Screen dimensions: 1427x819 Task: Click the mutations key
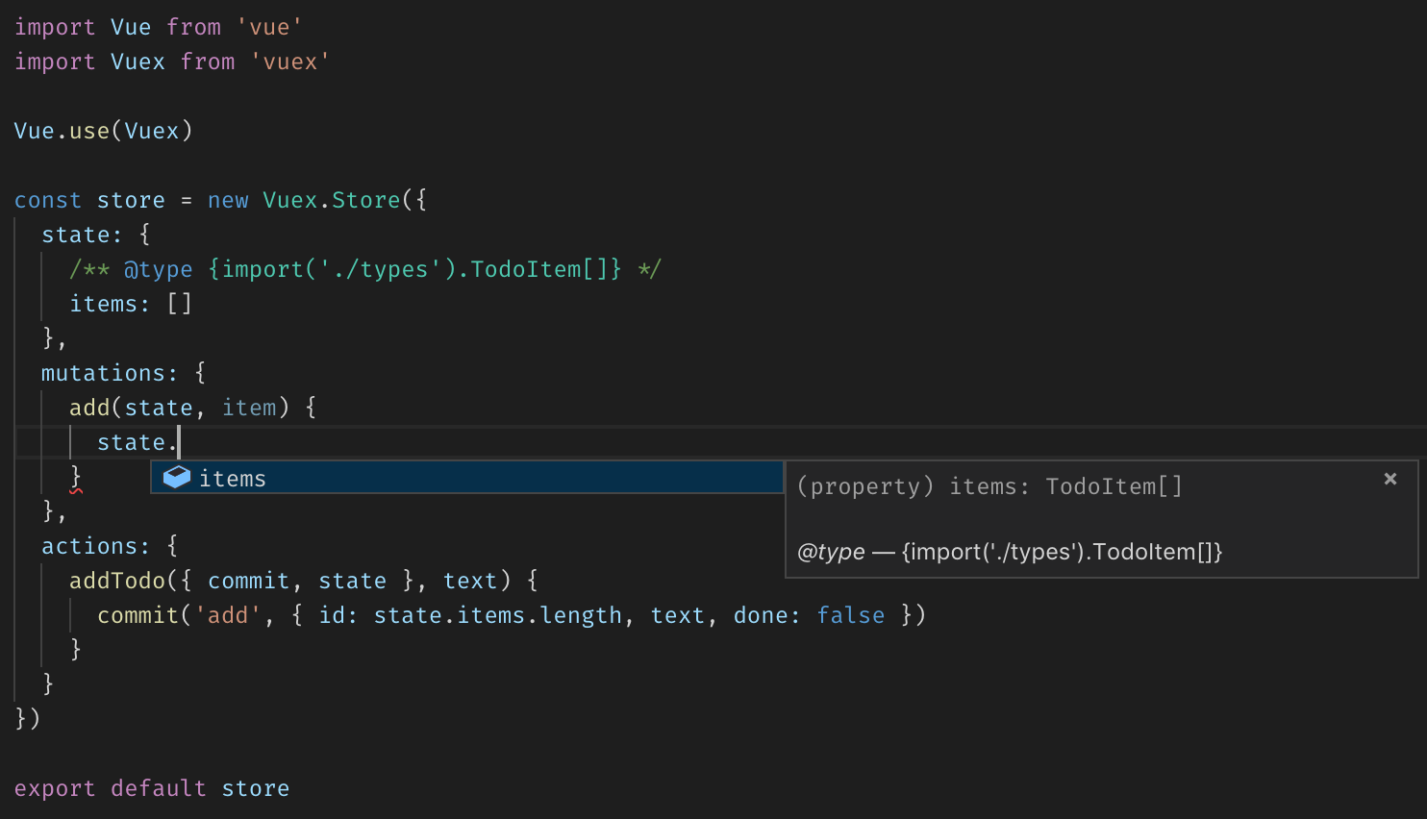(x=103, y=373)
